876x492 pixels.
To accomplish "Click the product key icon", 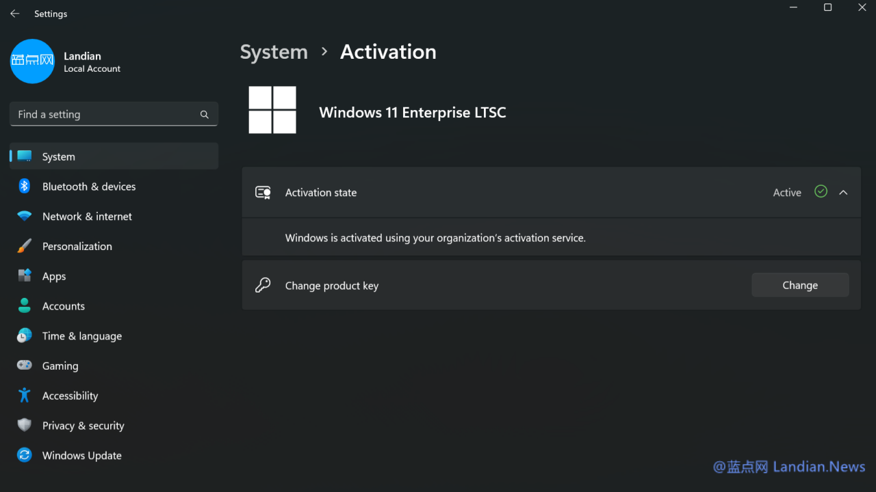I will point(263,285).
